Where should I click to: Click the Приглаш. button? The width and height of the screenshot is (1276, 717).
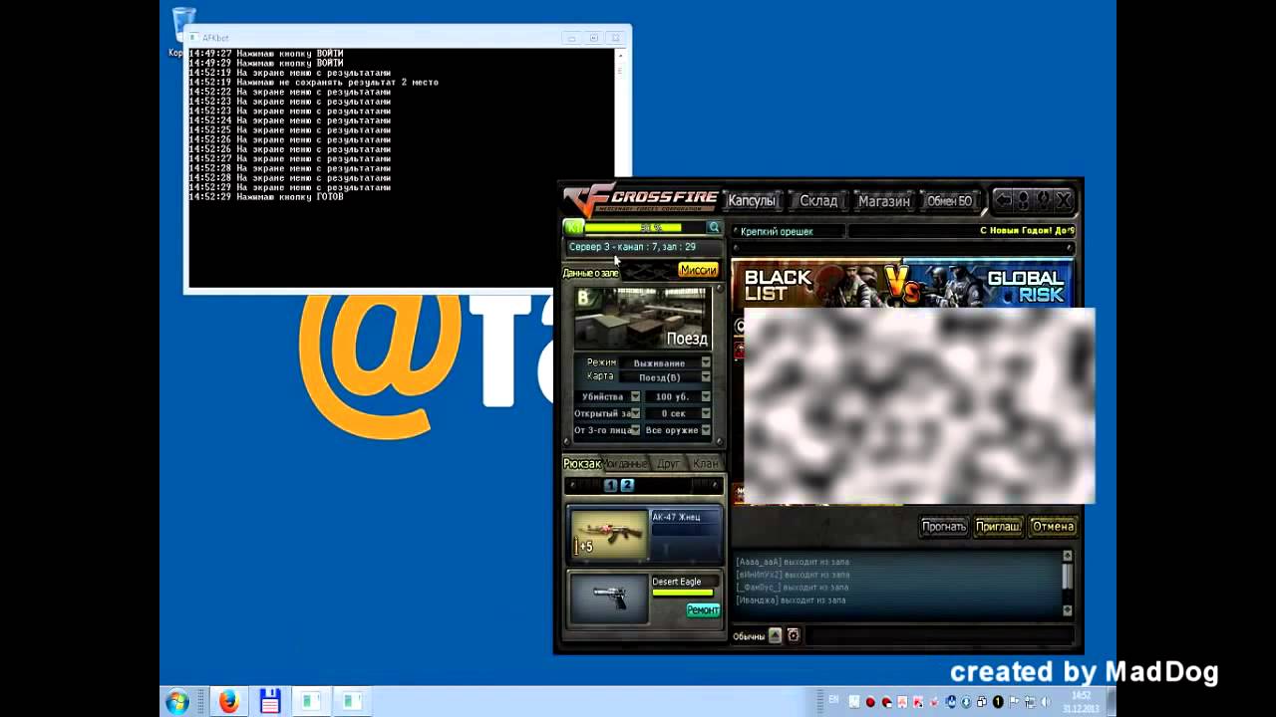[x=998, y=527]
